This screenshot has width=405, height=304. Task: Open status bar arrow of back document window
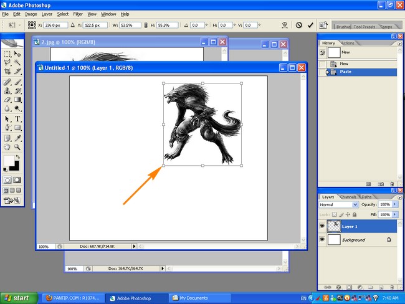pyautogui.click(x=163, y=268)
